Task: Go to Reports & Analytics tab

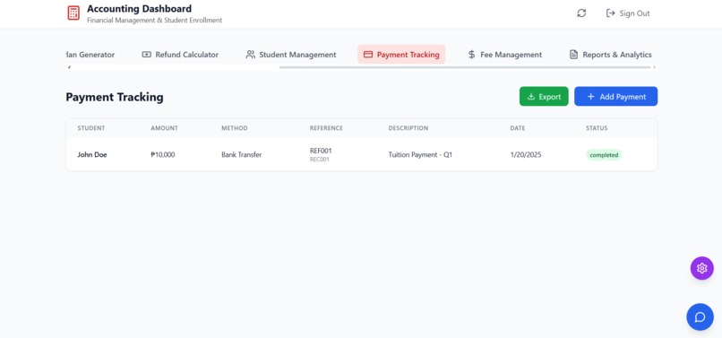Action: click(611, 55)
